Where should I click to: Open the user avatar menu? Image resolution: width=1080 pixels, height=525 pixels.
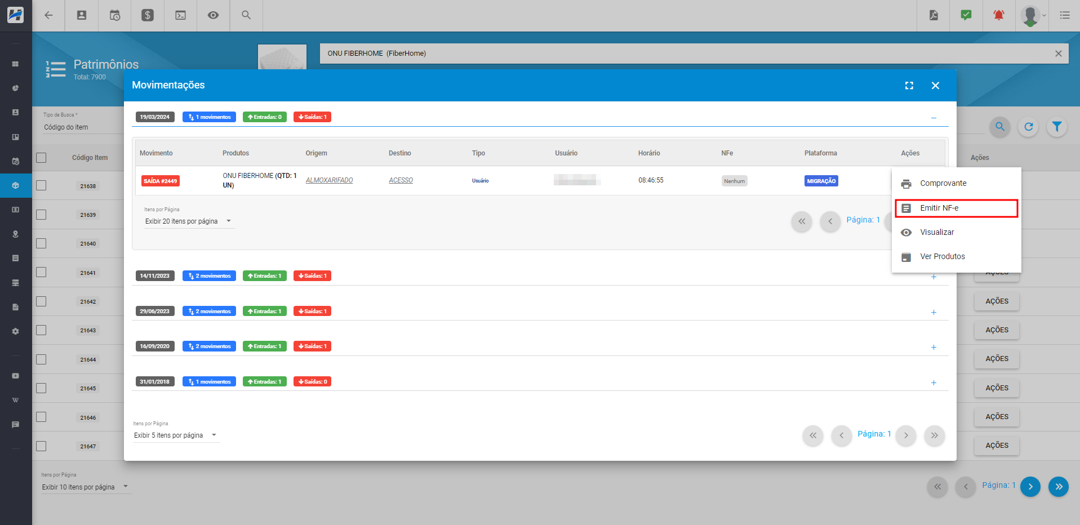(x=1033, y=15)
